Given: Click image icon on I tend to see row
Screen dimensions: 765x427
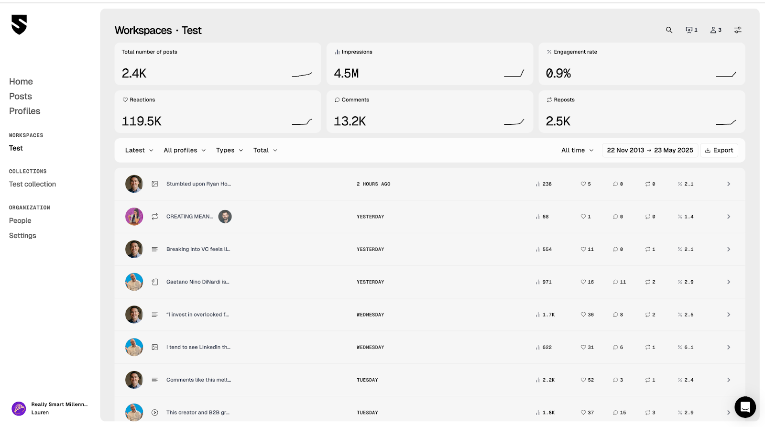Looking at the screenshot, I should [155, 347].
